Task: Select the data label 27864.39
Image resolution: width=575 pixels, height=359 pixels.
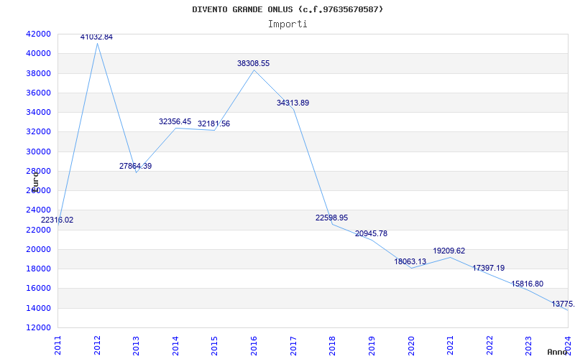Action: click(x=135, y=166)
